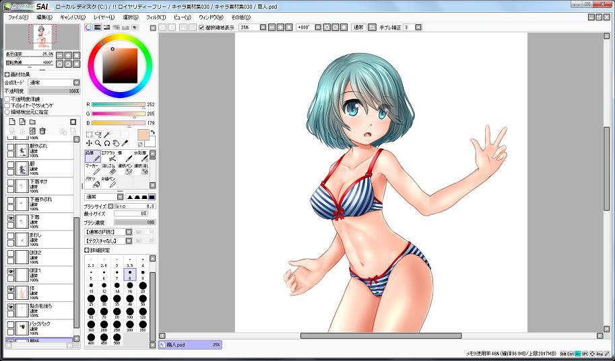Open the 合成モード blend mode dropdown
The height and width of the screenshot is (361, 615).
[54, 83]
